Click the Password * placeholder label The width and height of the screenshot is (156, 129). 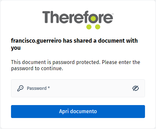(x=38, y=88)
